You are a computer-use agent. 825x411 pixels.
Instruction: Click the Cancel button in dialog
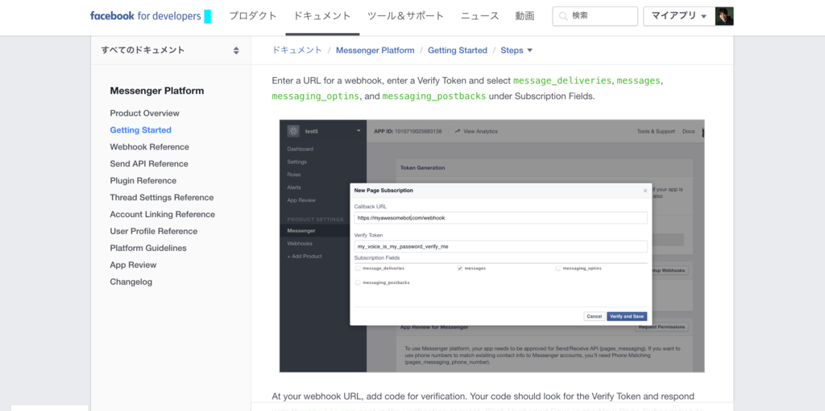(x=594, y=316)
